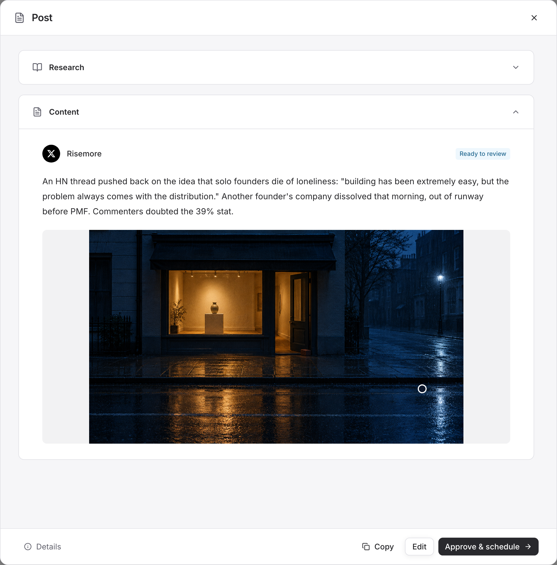The image size is (557, 565).
Task: Edit the post
Action: pos(419,547)
